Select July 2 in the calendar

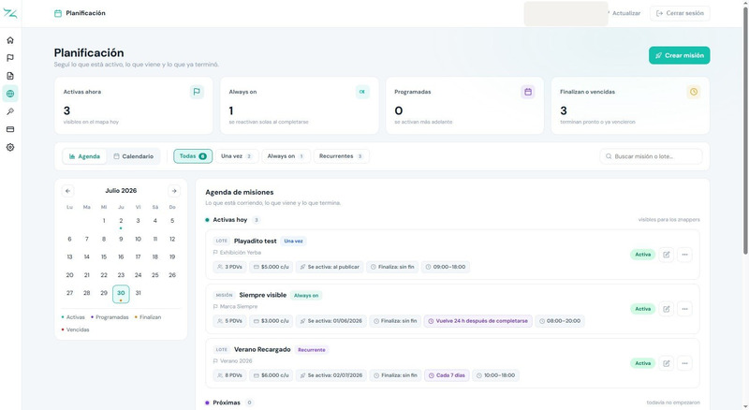tap(121, 221)
